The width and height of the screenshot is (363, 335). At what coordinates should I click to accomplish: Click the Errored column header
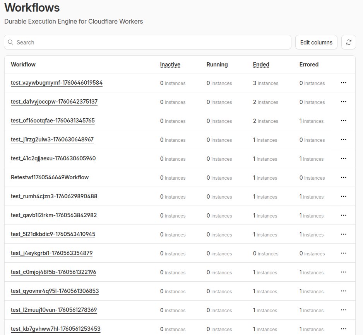(x=309, y=65)
